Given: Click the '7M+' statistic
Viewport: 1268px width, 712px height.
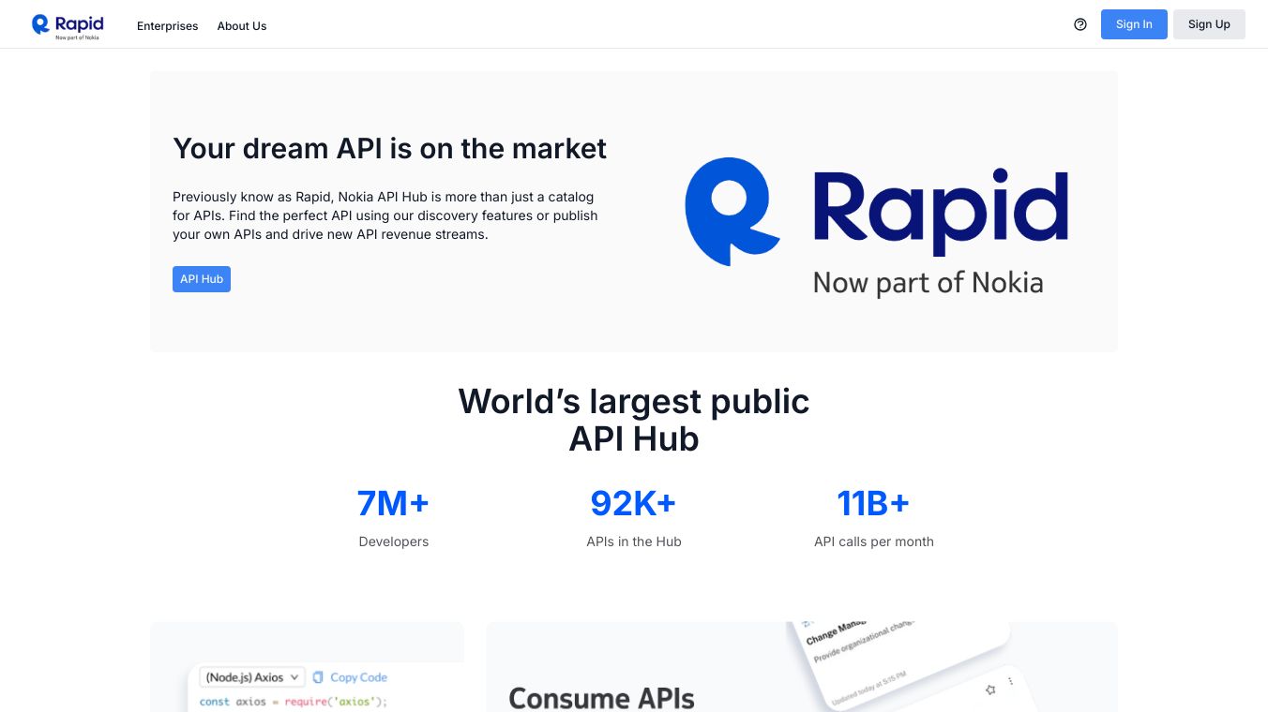Looking at the screenshot, I should (x=393, y=503).
